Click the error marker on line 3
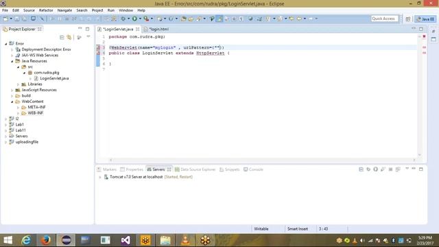Viewport: 439px width, 247px height. [x=98, y=47]
